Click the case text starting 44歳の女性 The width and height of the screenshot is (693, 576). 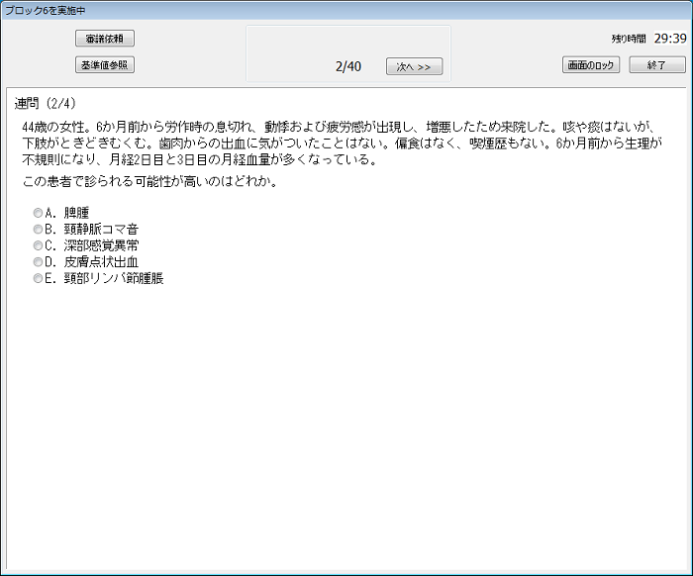(343, 144)
